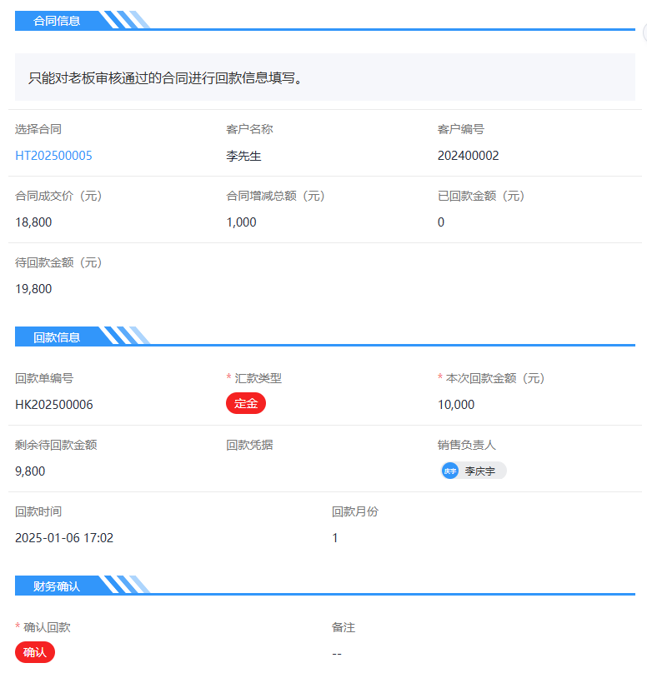Click the contract price value 18,800
This screenshot has width=647, height=673.
click(x=33, y=222)
